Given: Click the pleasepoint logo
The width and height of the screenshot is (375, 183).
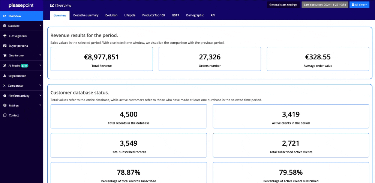Looking at the screenshot, I should point(21,6).
